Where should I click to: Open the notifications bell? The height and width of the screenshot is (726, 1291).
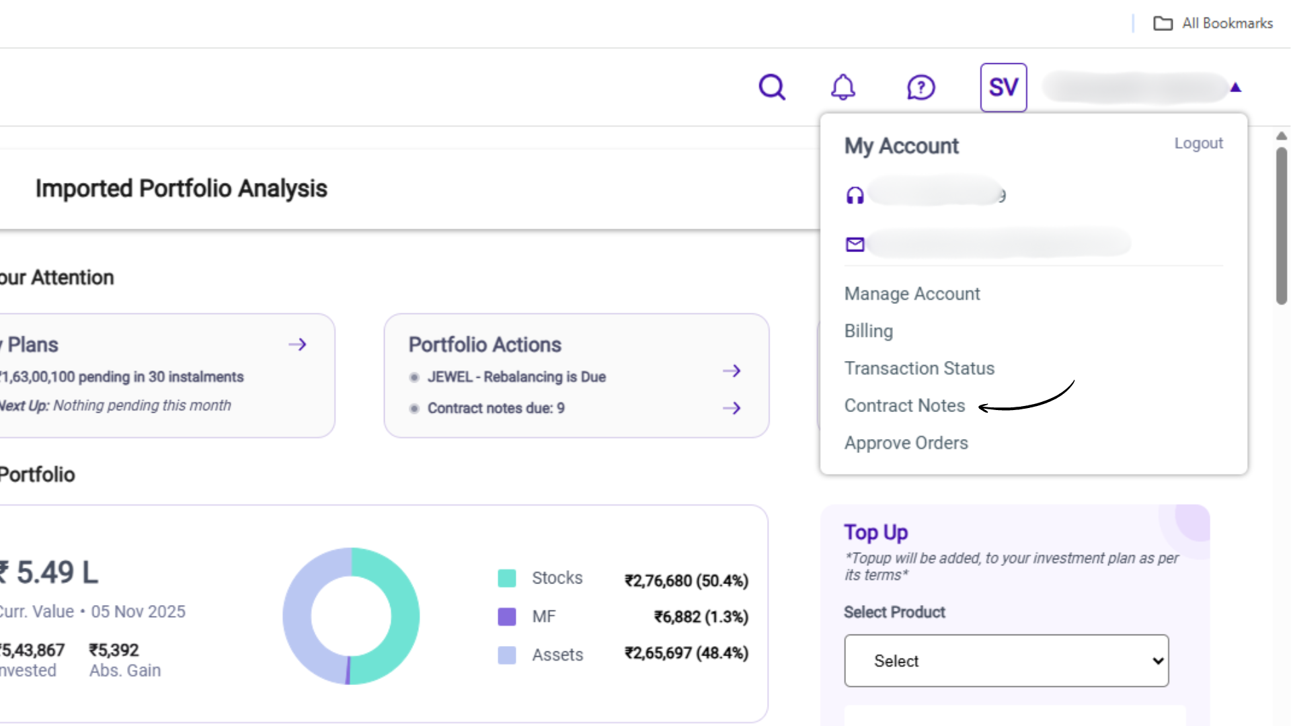coord(843,87)
